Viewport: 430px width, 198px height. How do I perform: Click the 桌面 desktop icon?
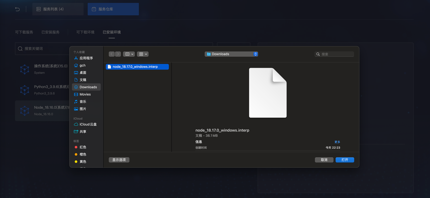[76, 73]
